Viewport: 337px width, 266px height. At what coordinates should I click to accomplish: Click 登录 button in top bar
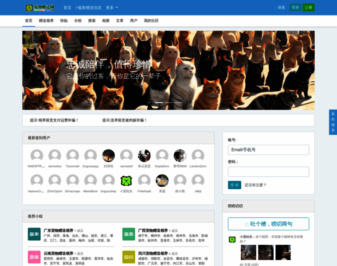(x=295, y=8)
